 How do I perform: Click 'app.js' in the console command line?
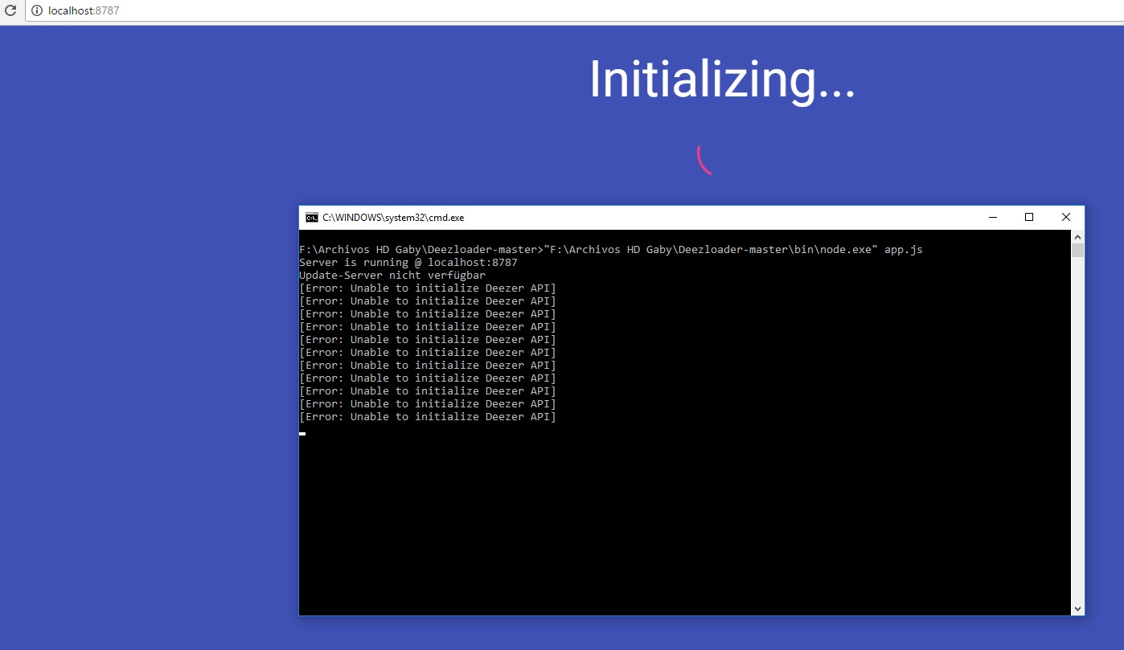[x=903, y=250]
